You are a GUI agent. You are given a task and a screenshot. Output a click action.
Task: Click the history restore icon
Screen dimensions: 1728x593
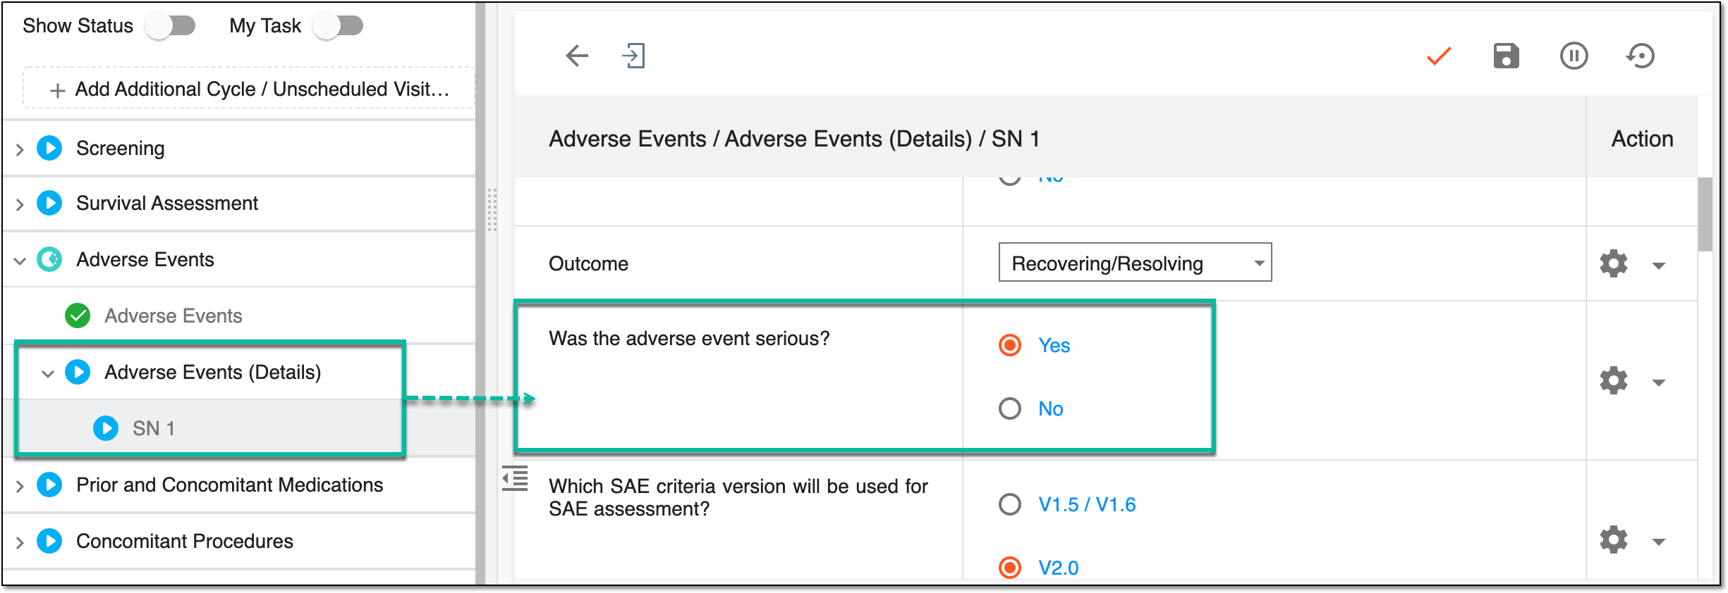1641,56
